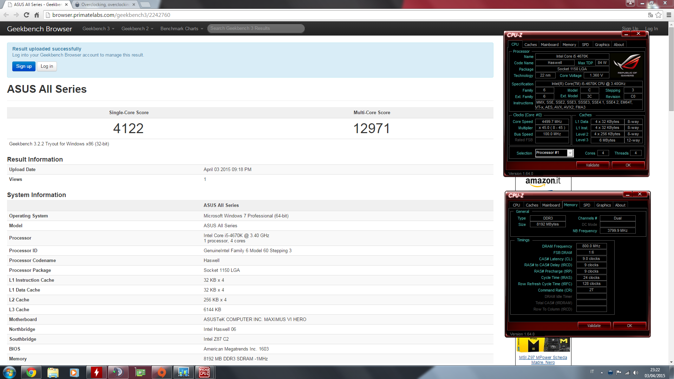Expand the Geekbench 3 menu
The height and width of the screenshot is (379, 674).
[x=98, y=28]
